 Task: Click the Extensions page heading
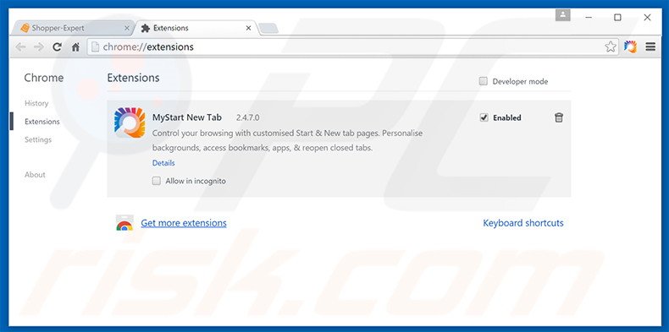tap(133, 78)
